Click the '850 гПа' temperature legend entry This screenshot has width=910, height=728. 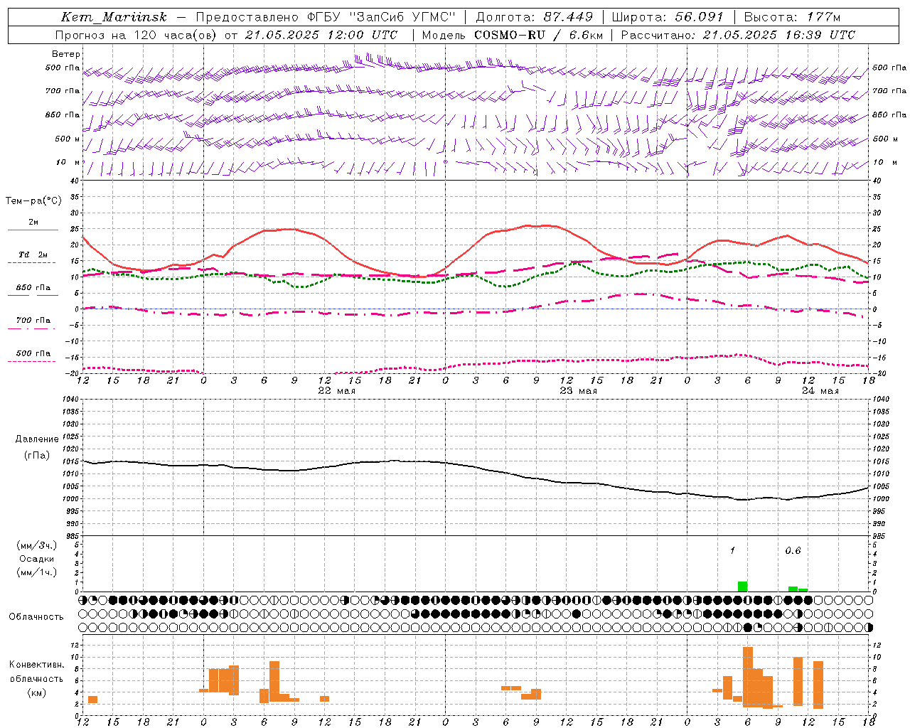pos(33,287)
